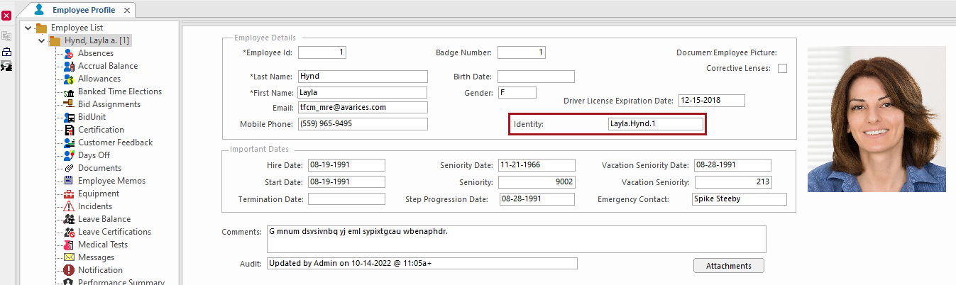Image resolution: width=956 pixels, height=285 pixels.
Task: Open Banked Time Elections icon
Action: (70, 91)
